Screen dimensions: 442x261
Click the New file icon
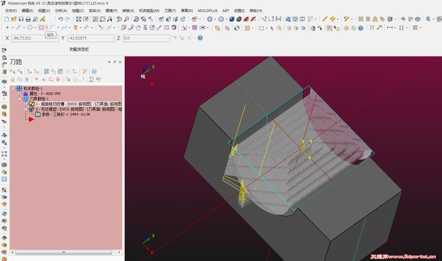coord(7,19)
